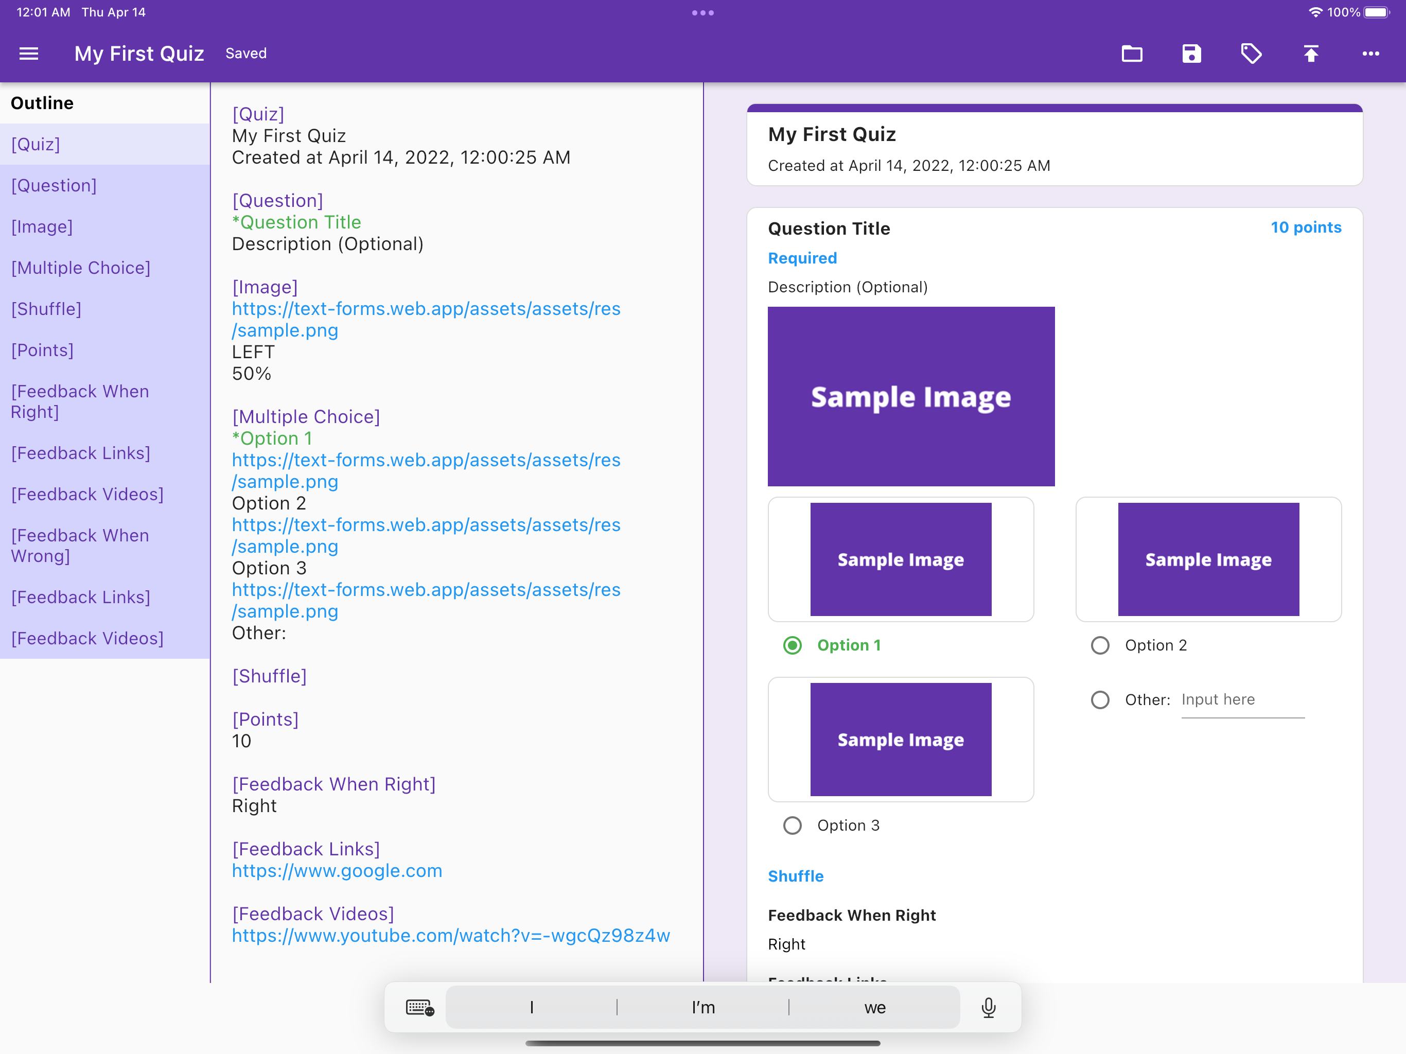
Task: Select the Option 1 radio button
Action: pos(792,645)
